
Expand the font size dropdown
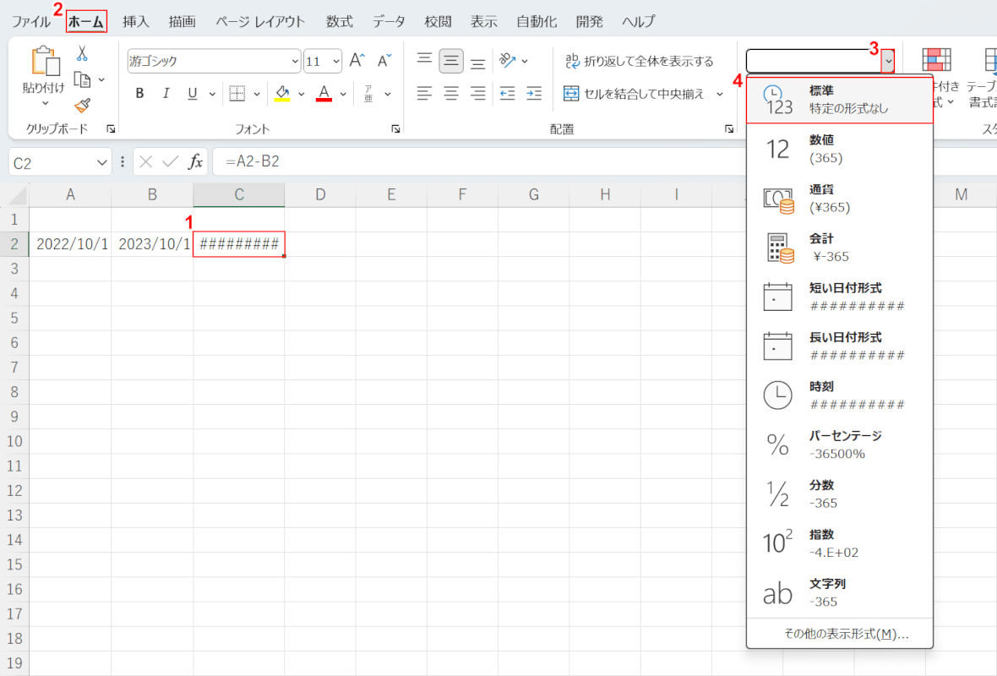335,61
